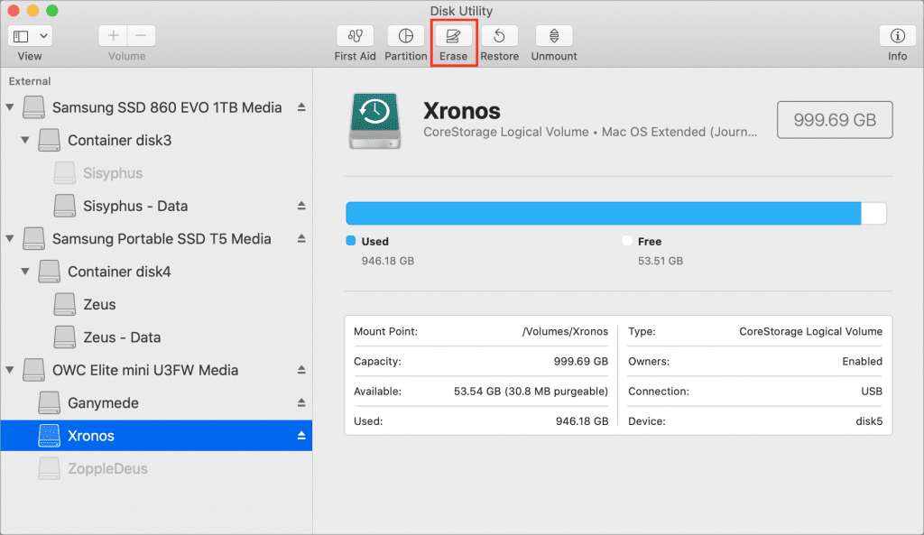The height and width of the screenshot is (535, 924).
Task: Click the Erase toolbar button
Action: pos(453,36)
